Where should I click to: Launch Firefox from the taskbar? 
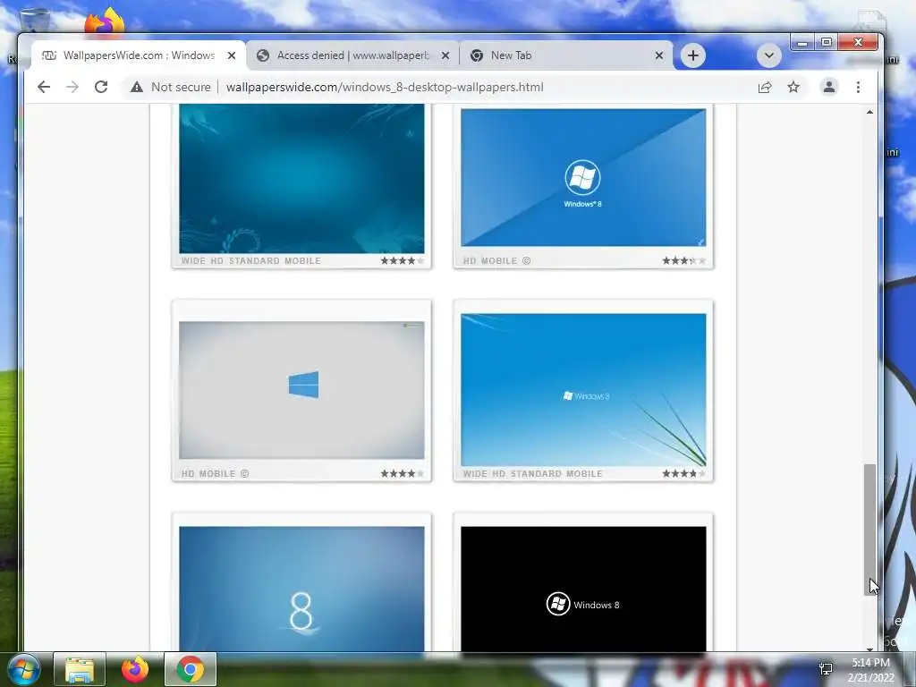135,669
